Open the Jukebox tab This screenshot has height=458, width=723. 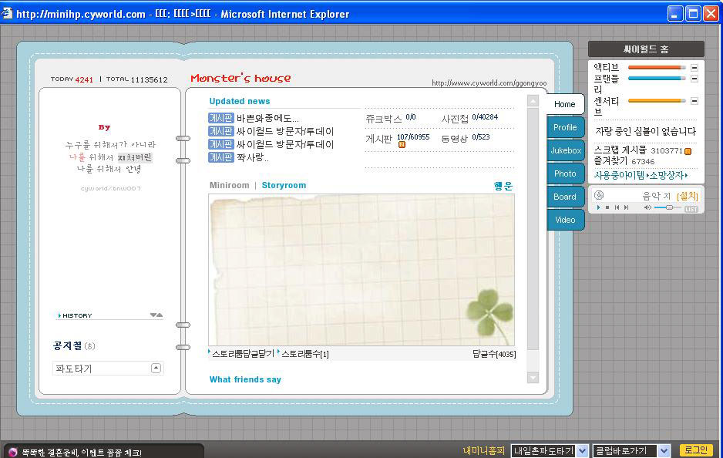click(565, 150)
